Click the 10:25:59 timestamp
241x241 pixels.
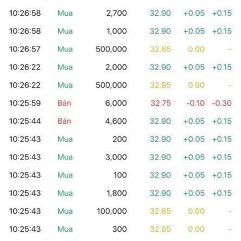coord(25,103)
